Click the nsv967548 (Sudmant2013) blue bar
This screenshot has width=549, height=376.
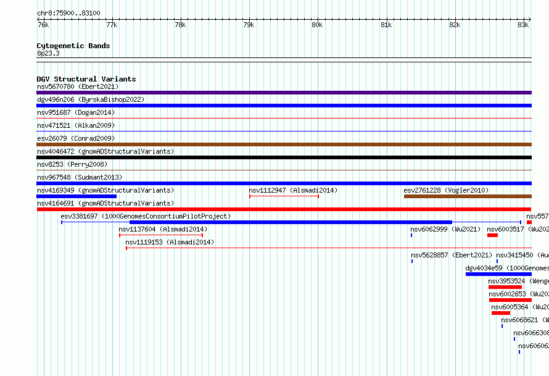coord(284,183)
